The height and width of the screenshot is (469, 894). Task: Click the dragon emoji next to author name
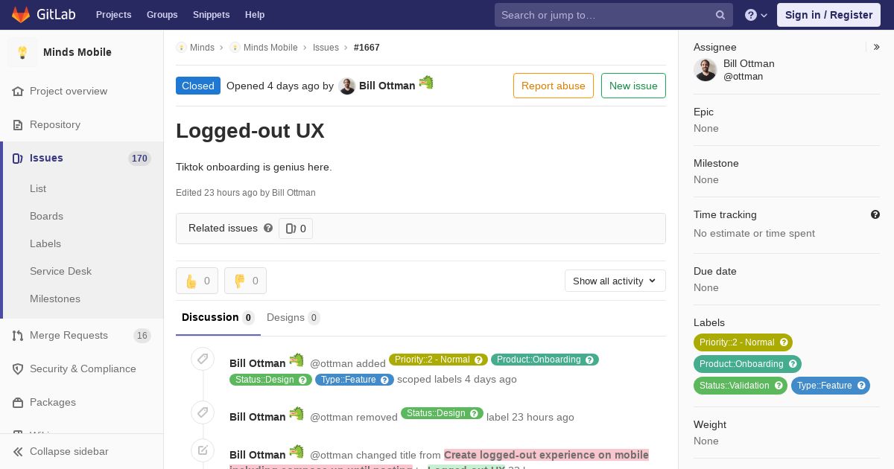click(x=426, y=82)
